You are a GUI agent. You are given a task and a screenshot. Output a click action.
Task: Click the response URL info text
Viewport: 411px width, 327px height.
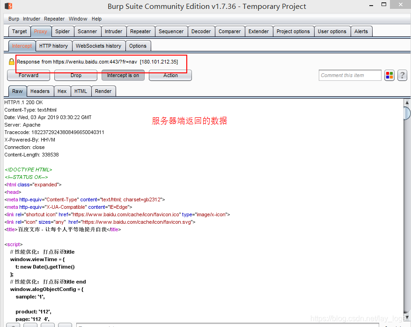[x=97, y=62]
